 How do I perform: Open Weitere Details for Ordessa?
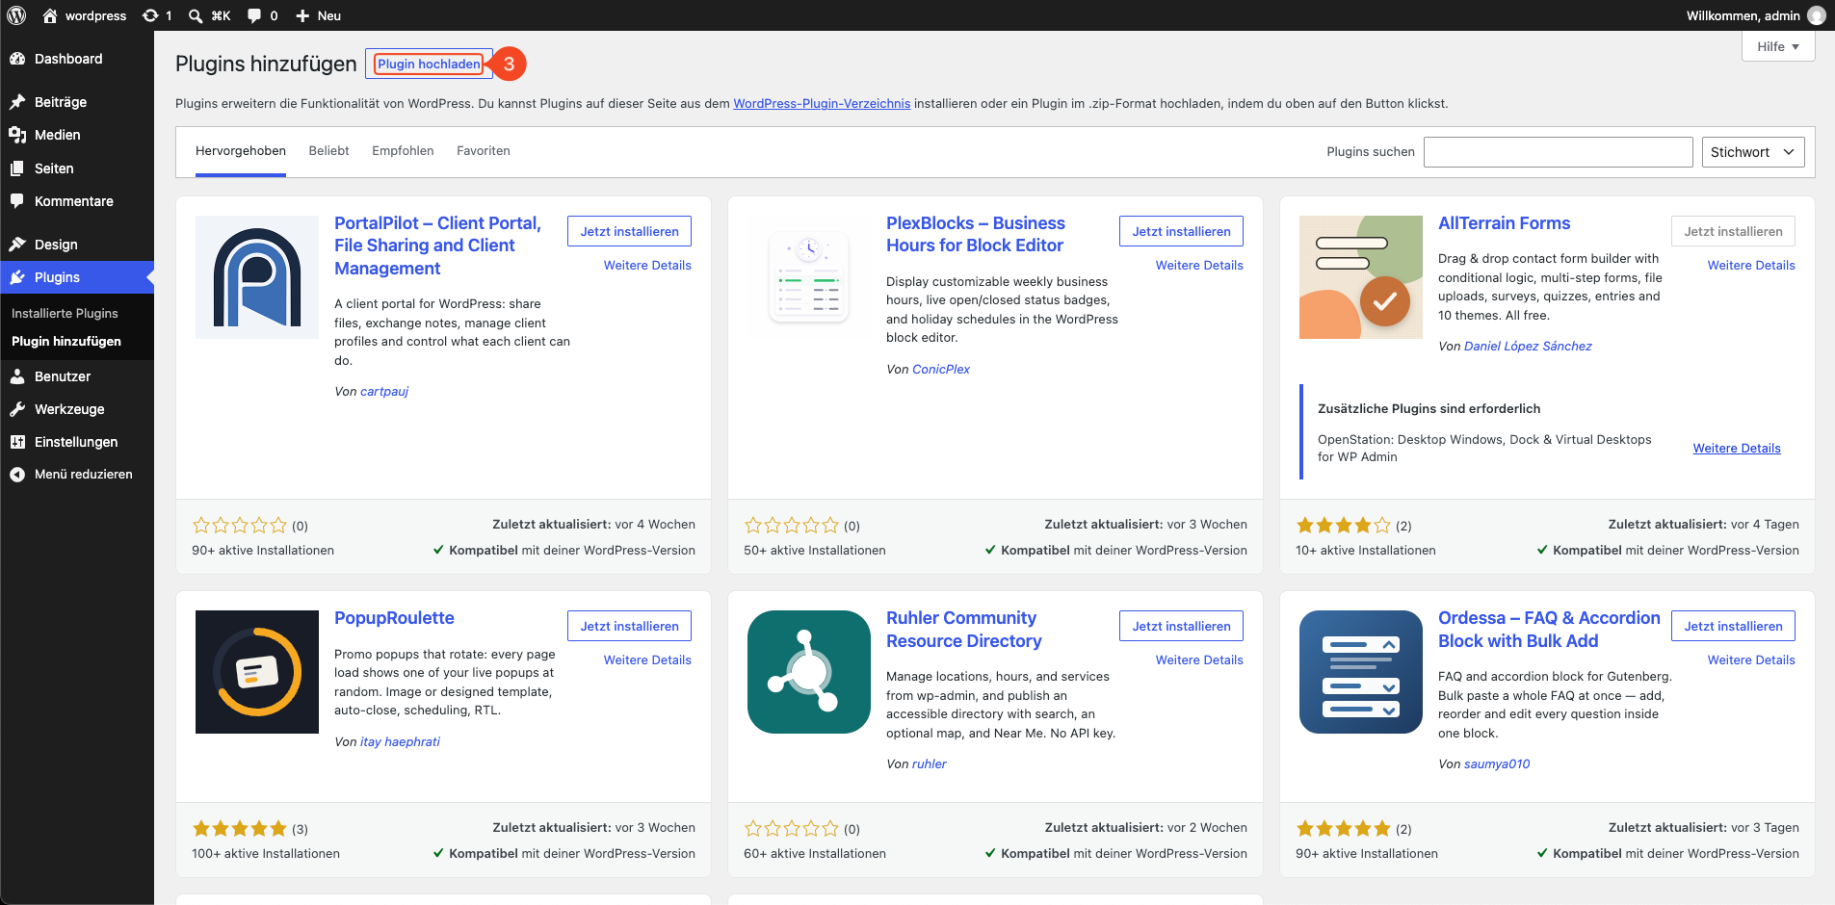coord(1751,660)
